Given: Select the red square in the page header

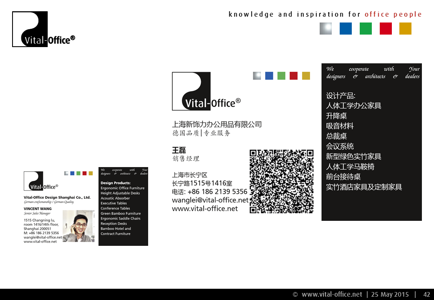Looking at the screenshot, I should [386, 28].
